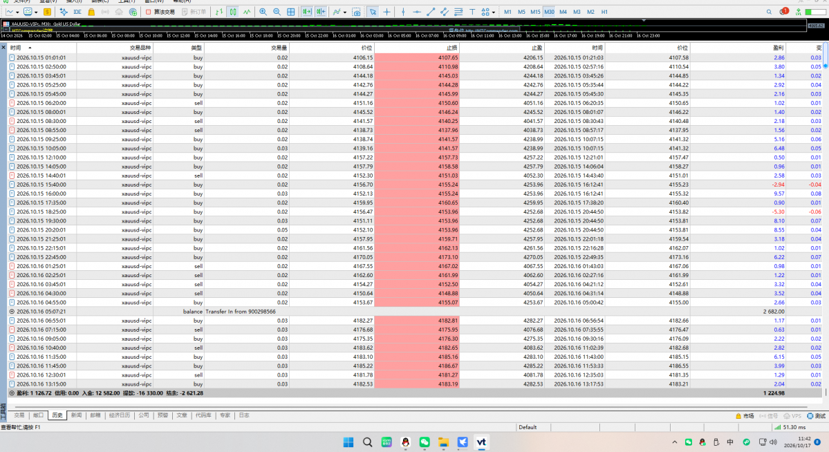Select the M1 timeframe
The image size is (829, 452).
tap(507, 12)
